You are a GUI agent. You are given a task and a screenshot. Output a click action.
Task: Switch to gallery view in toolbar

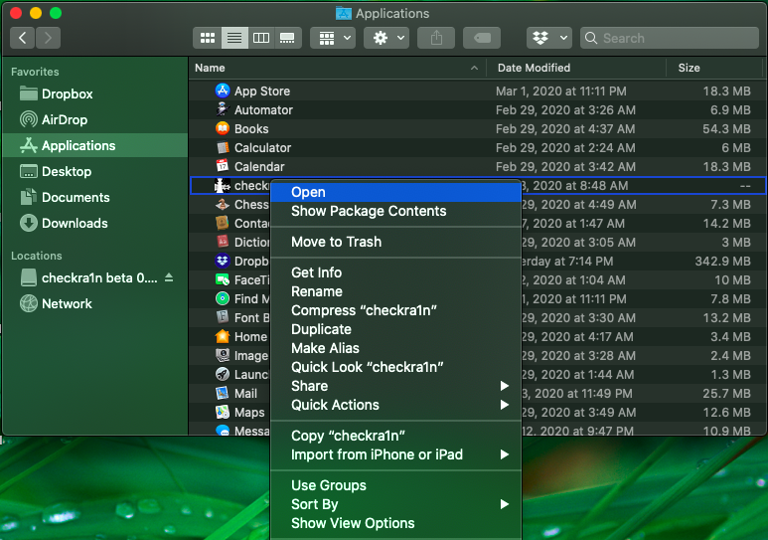[288, 38]
